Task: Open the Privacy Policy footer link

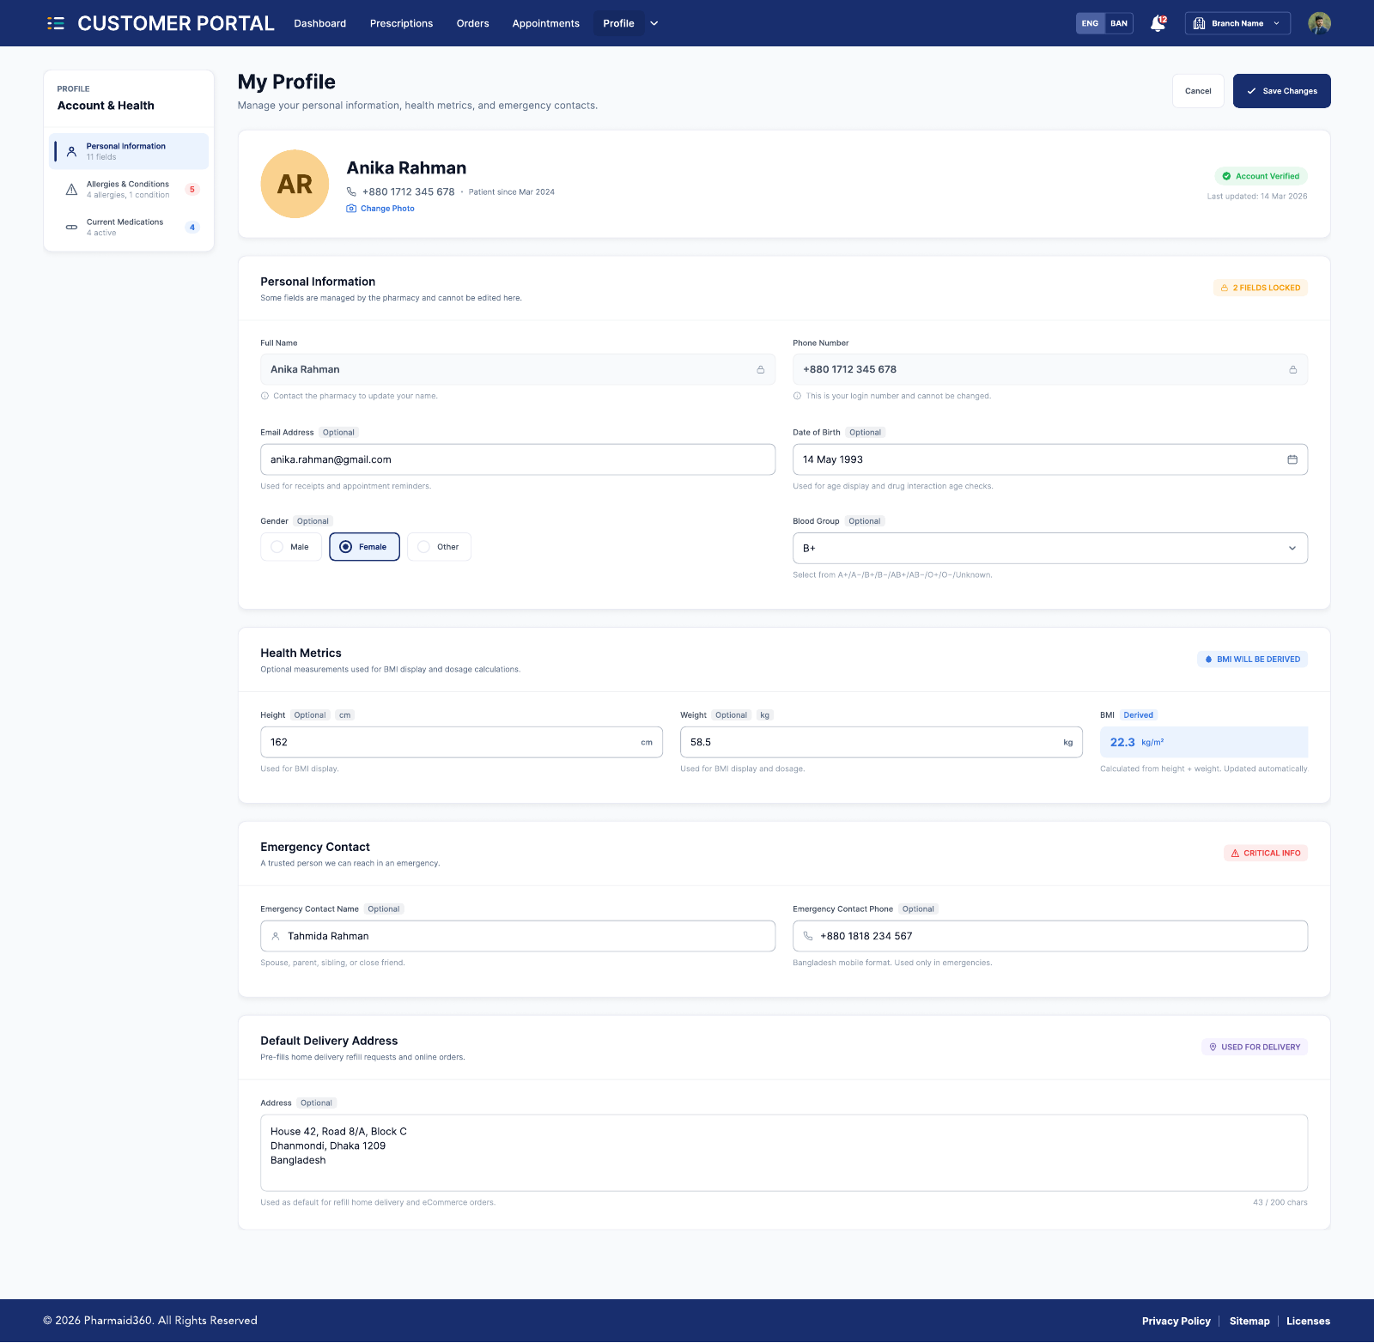Action: (1176, 1322)
